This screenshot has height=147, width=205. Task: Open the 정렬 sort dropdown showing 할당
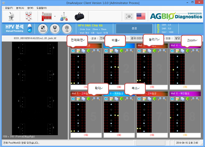point(178,38)
